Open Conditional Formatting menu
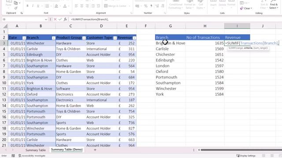This screenshot has width=282, height=158. point(176,5)
